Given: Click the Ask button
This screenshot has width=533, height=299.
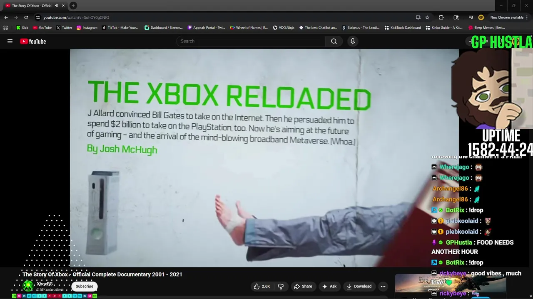Looking at the screenshot, I should tap(329, 286).
